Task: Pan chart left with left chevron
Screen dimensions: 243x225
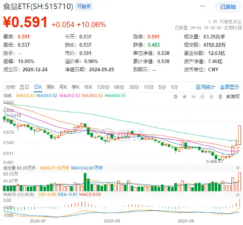Action: tap(203, 97)
